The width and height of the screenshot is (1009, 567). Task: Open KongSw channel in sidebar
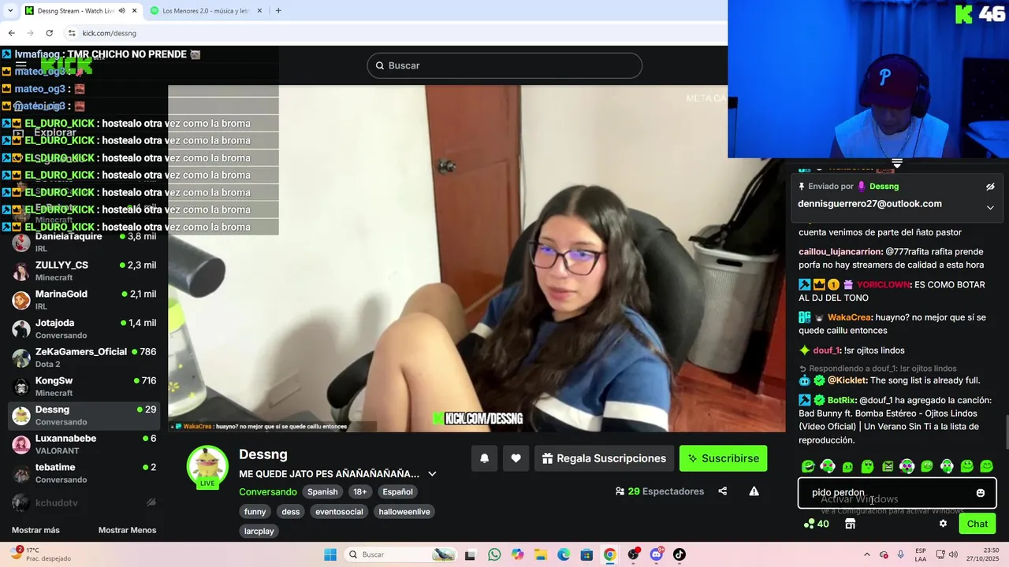(x=84, y=387)
